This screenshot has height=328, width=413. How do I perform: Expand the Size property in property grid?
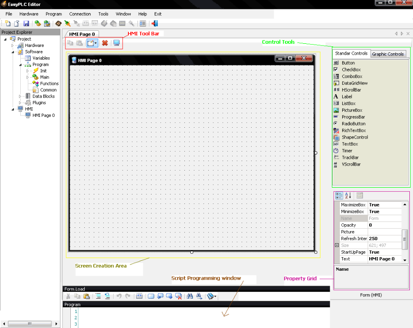[x=336, y=245]
